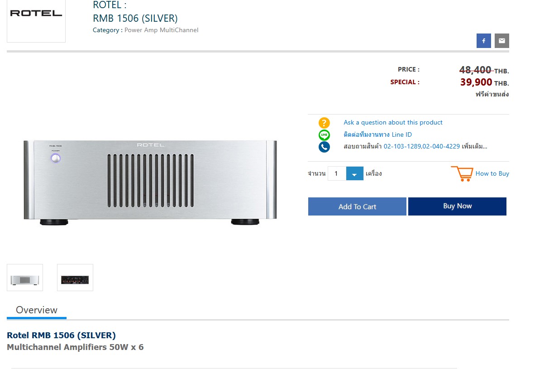The image size is (549, 369).
Task: Select the black rear panel thumbnail
Action: click(75, 278)
